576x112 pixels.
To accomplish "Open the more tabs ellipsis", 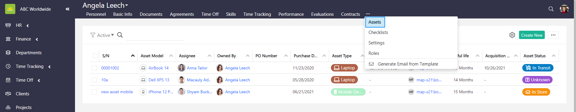I will (368, 14).
